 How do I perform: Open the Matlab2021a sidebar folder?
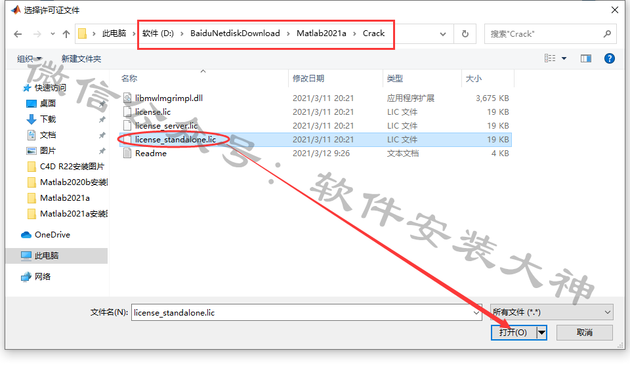tap(65, 198)
